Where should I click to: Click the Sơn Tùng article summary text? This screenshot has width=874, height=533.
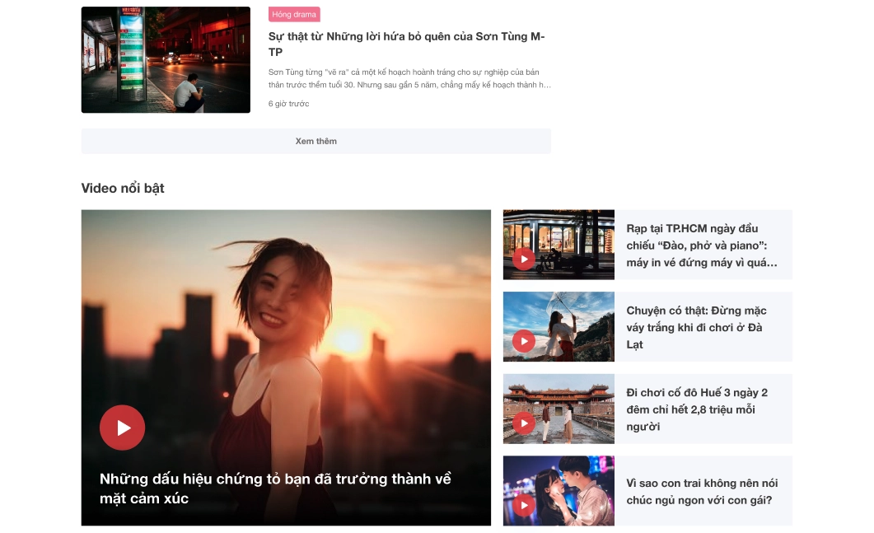(409, 78)
